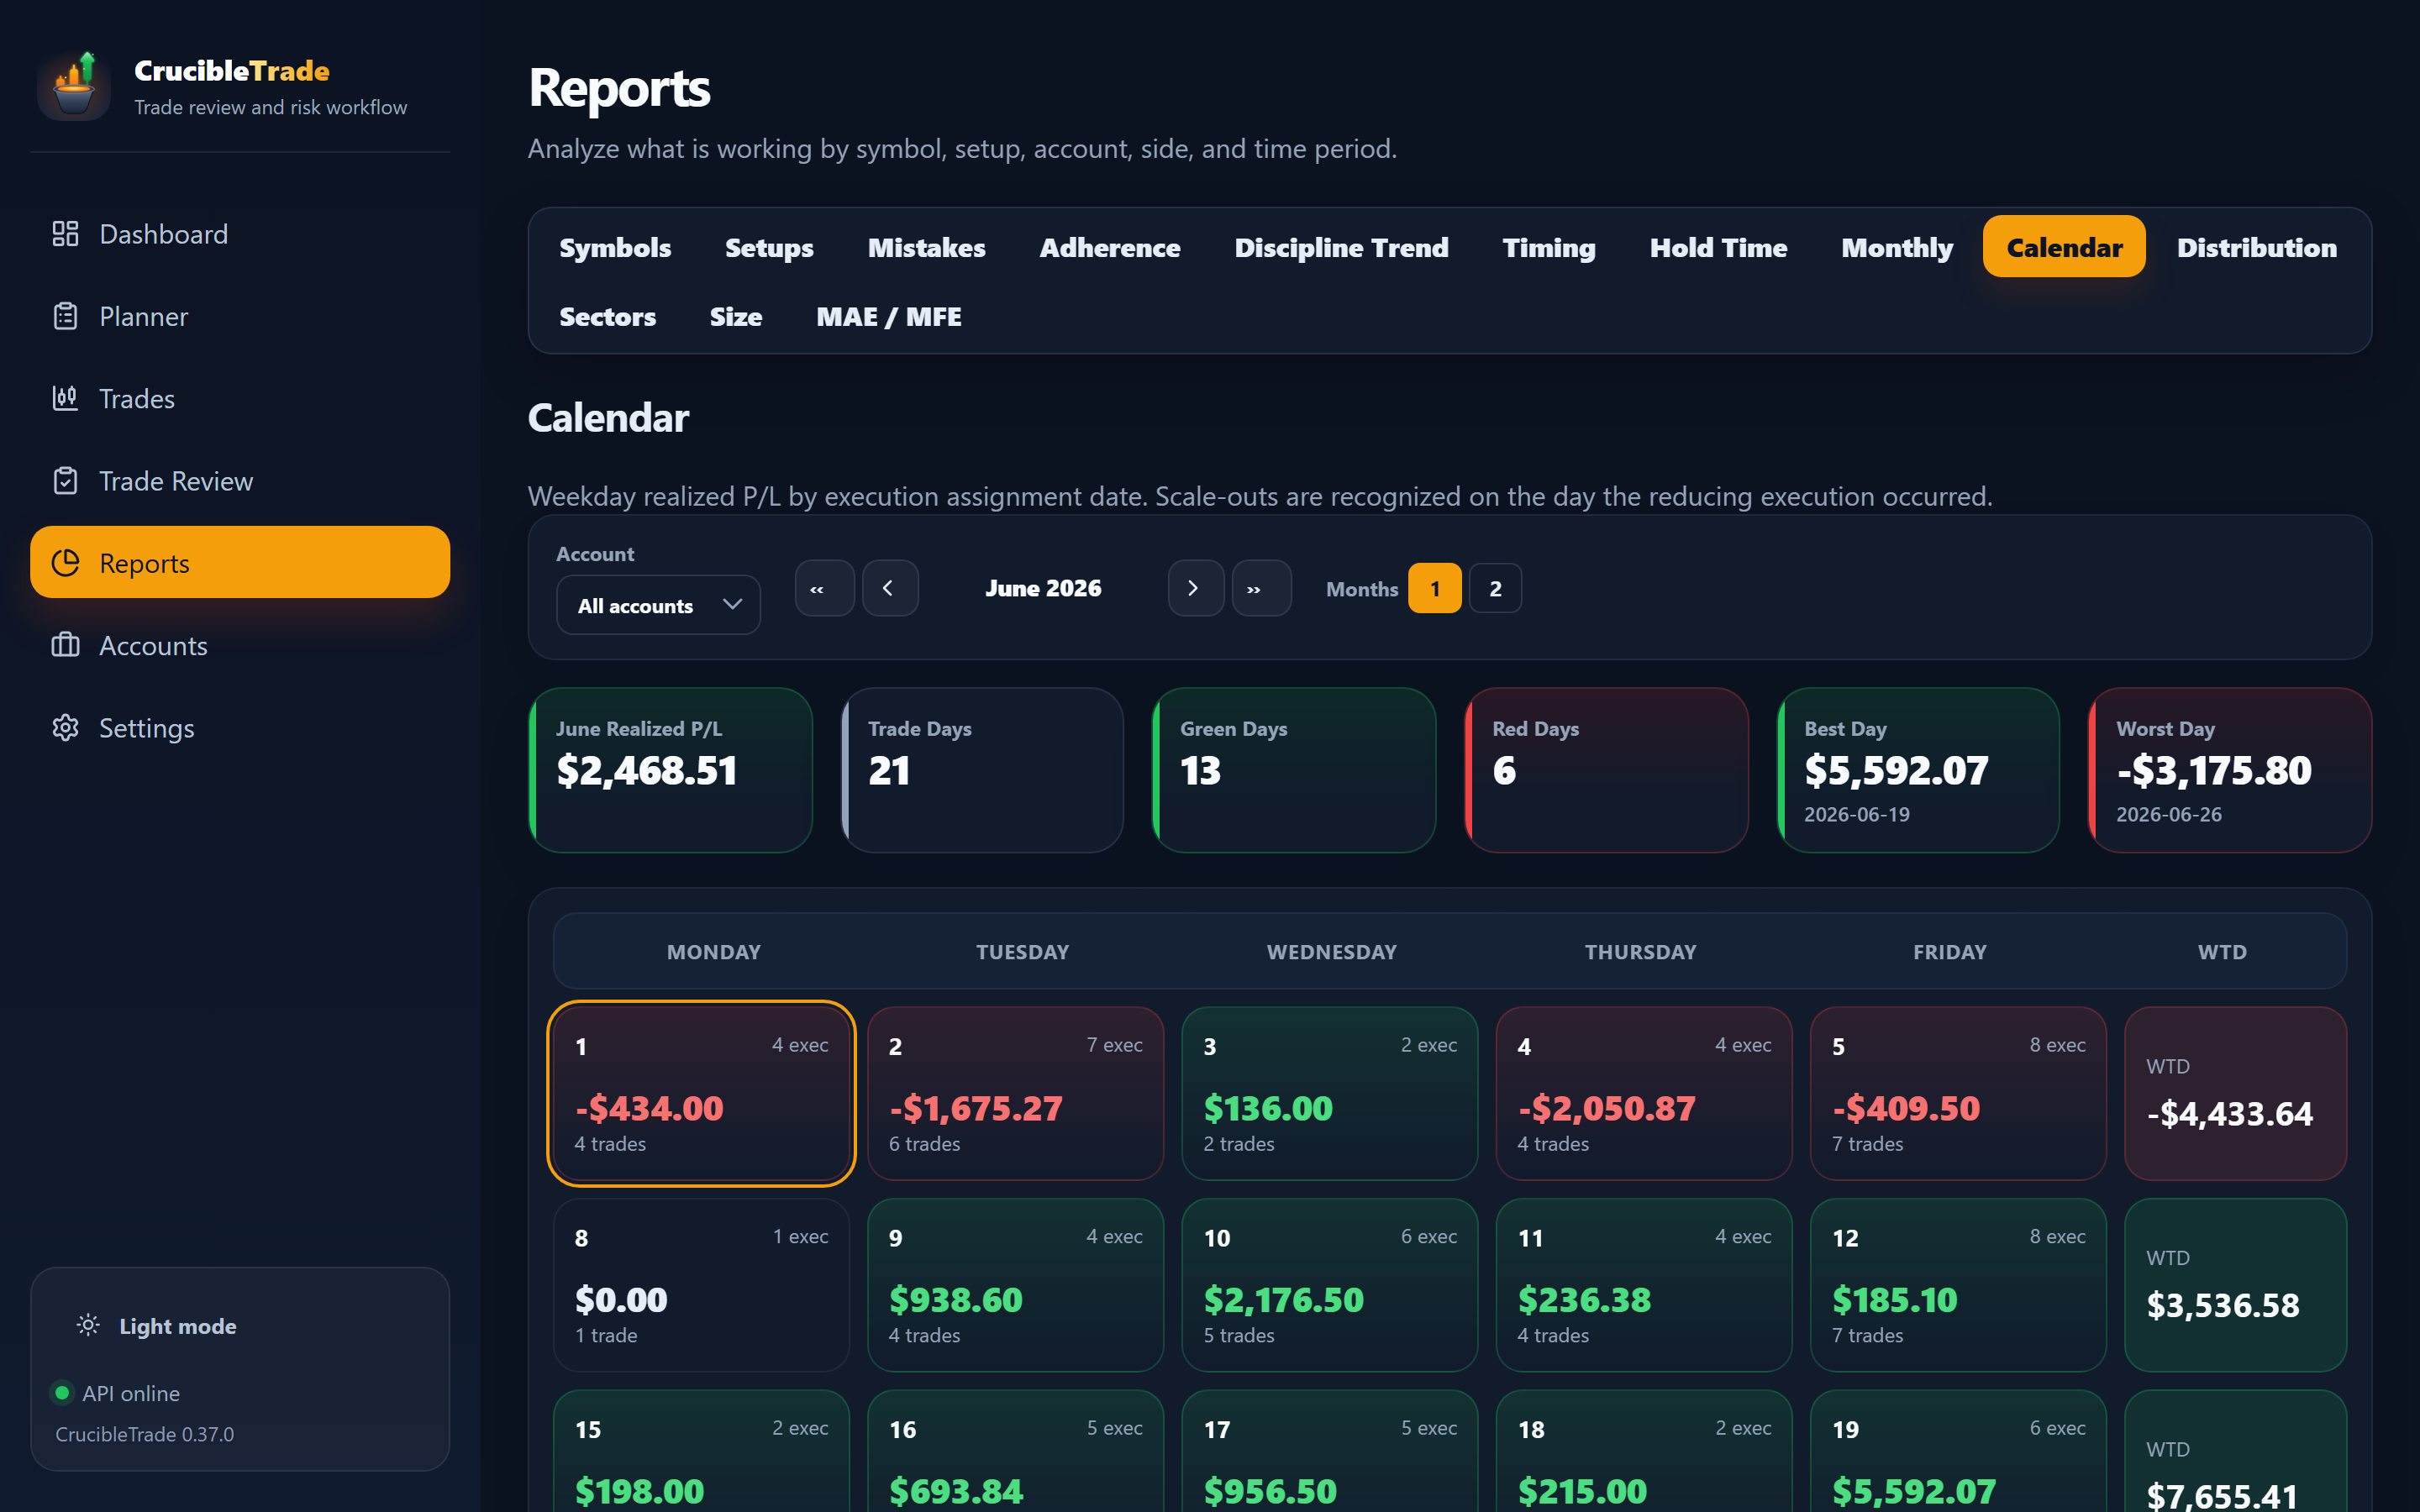This screenshot has width=2420, height=1512.
Task: Jump back with double left arrows
Action: (824, 588)
